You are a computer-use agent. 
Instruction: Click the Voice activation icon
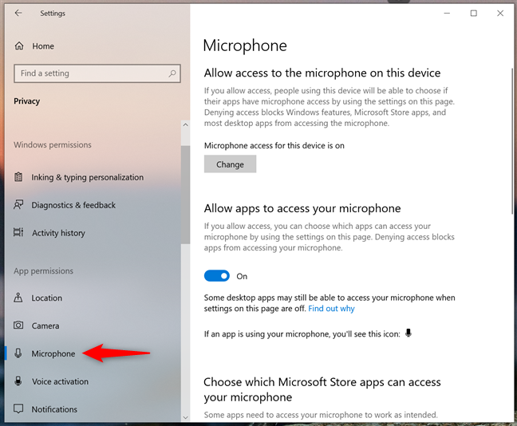tap(18, 381)
